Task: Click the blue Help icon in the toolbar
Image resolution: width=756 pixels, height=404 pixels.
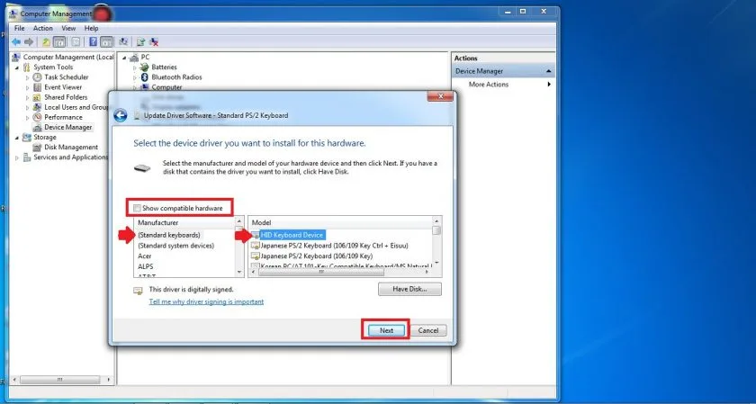Action: (x=91, y=41)
